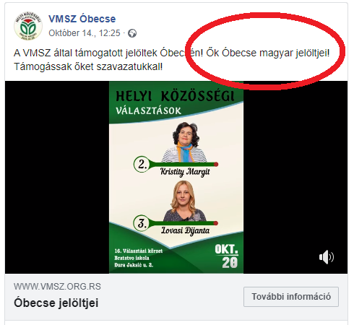Image resolution: width=354 pixels, height=325 pixels.
Task: Click the Lovasi Dijanta name caption
Action: point(185,230)
